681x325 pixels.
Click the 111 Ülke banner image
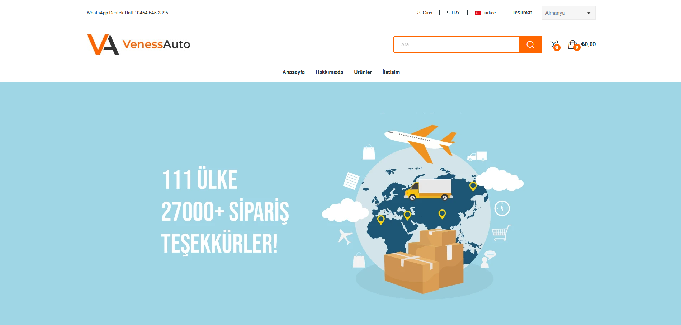[x=340, y=204]
